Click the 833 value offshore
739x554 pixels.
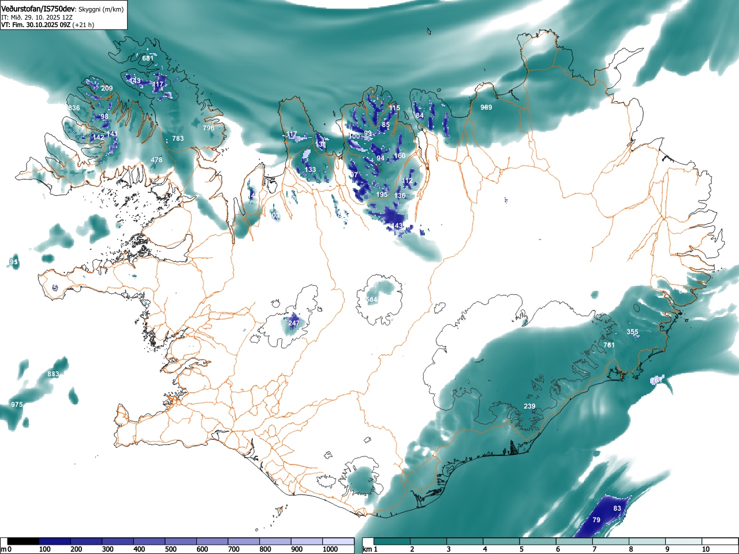coord(53,374)
